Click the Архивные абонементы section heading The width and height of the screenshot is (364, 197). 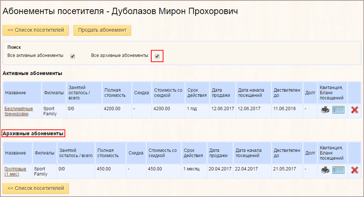[33, 133]
